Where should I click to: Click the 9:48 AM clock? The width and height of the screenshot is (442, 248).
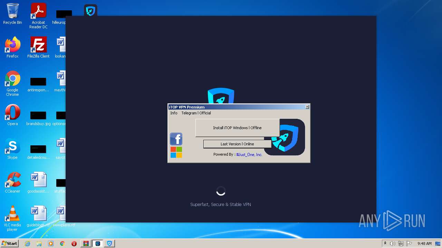tap(424, 244)
